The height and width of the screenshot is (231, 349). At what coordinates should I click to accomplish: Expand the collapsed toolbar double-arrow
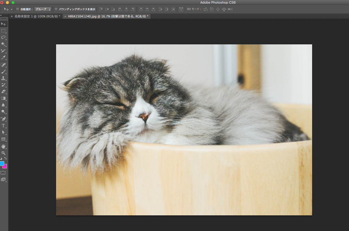click(1, 16)
